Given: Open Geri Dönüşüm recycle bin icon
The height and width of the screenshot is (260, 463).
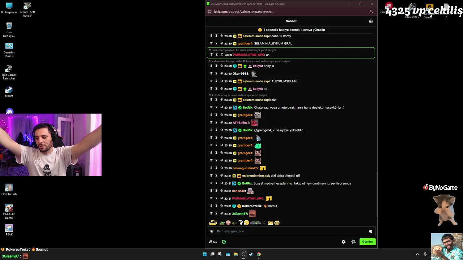Looking at the screenshot, I should 9,30.
